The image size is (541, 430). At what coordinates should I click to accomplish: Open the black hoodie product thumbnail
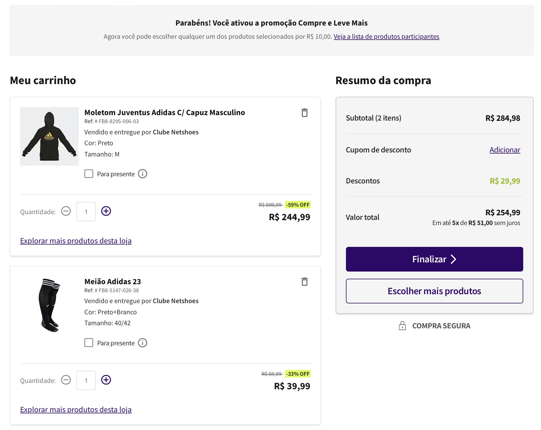tap(49, 136)
